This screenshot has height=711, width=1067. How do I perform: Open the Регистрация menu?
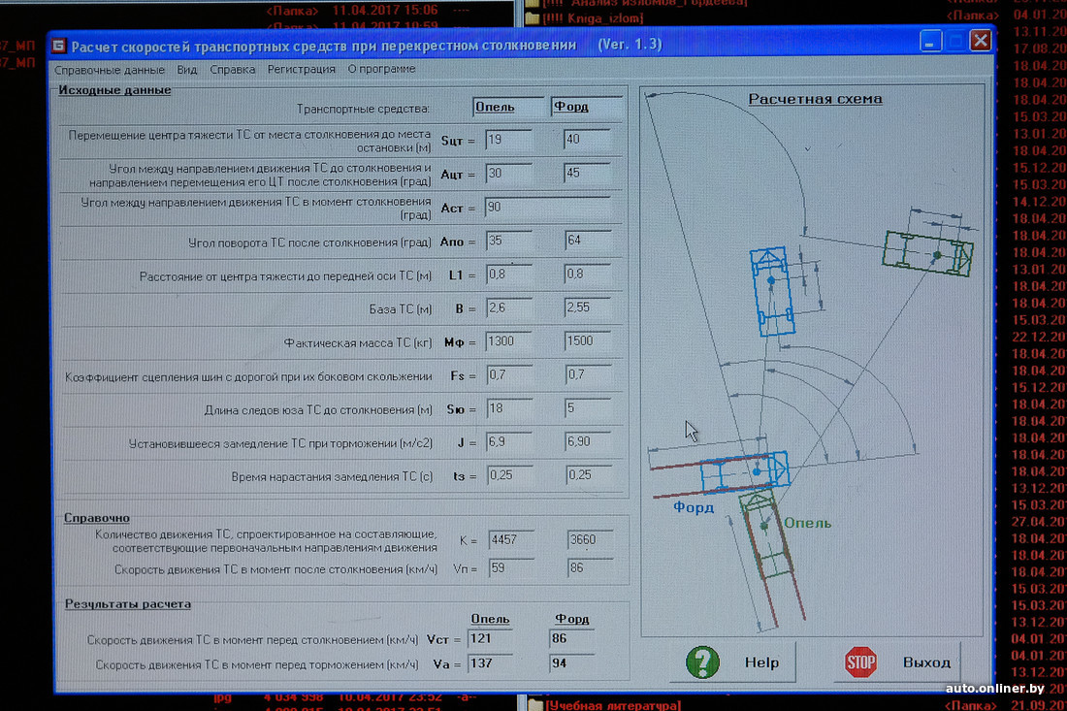click(301, 69)
